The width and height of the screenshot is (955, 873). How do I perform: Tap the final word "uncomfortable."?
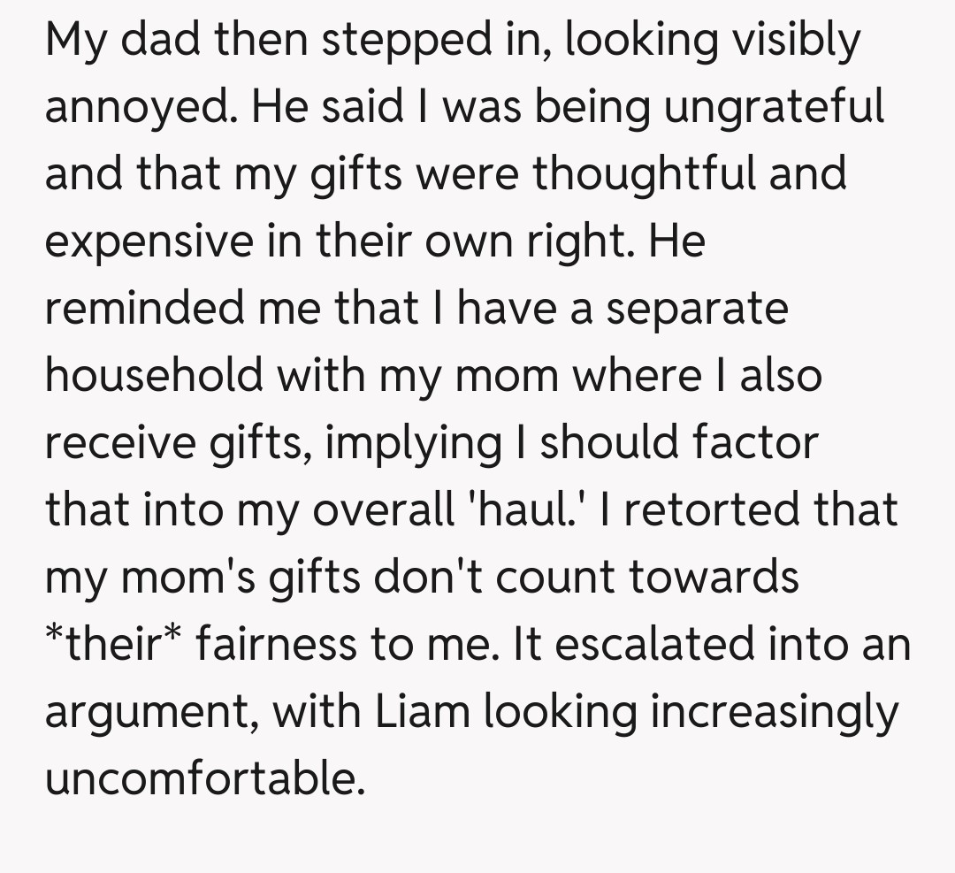click(x=205, y=779)
